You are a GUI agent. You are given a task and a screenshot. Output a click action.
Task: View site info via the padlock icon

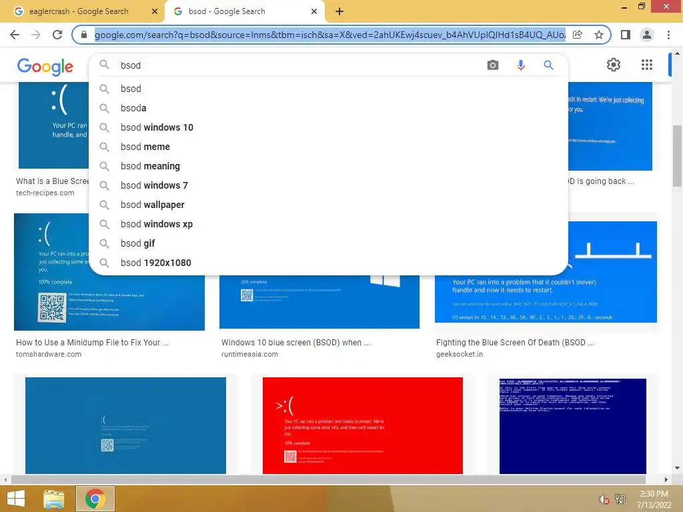coord(84,35)
